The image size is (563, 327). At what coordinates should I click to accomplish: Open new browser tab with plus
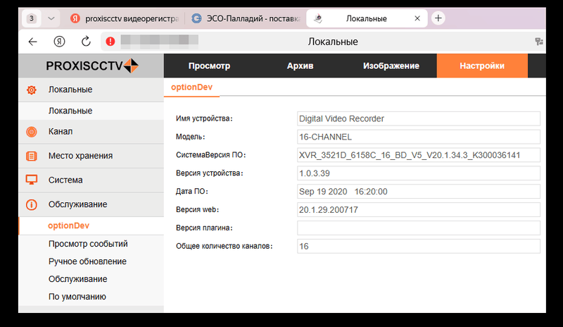[438, 18]
